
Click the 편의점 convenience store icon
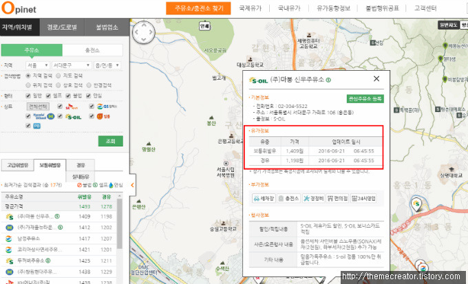[337, 198]
